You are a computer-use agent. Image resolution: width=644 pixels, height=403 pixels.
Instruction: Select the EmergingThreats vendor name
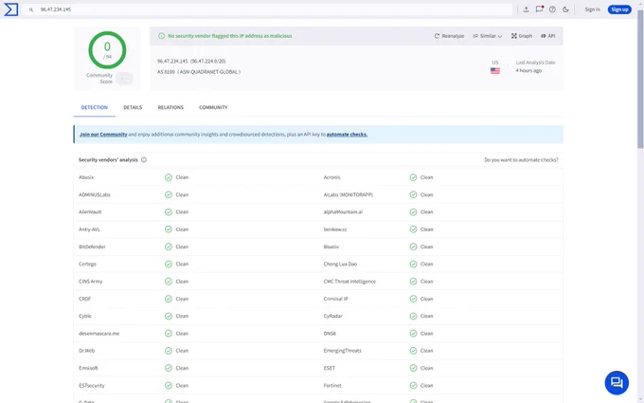coord(342,351)
